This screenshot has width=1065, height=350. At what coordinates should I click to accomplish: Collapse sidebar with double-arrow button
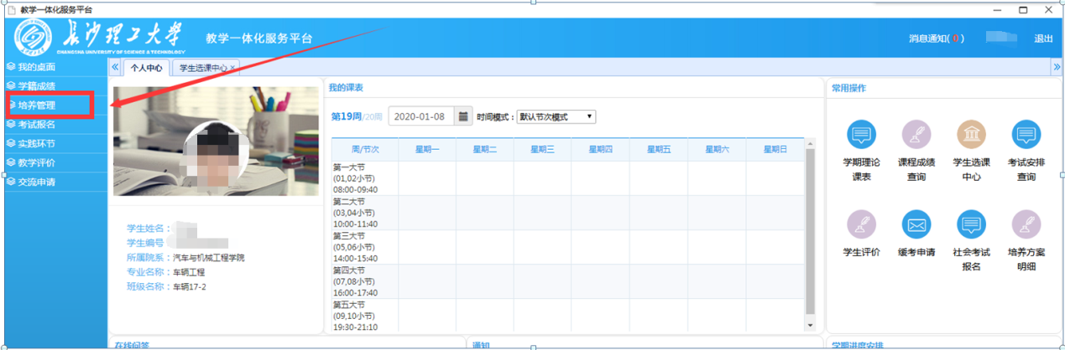click(115, 67)
